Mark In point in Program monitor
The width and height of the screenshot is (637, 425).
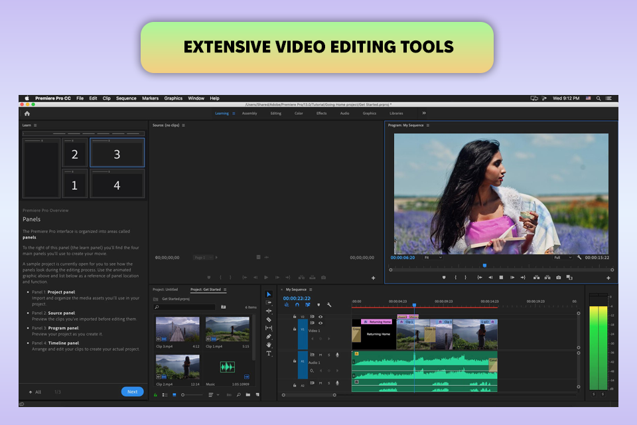point(455,278)
